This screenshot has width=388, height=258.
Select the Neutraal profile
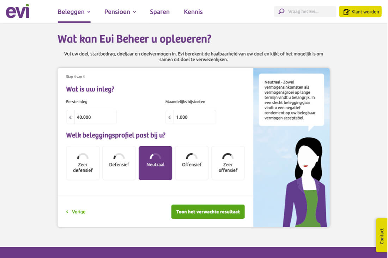[x=156, y=163]
